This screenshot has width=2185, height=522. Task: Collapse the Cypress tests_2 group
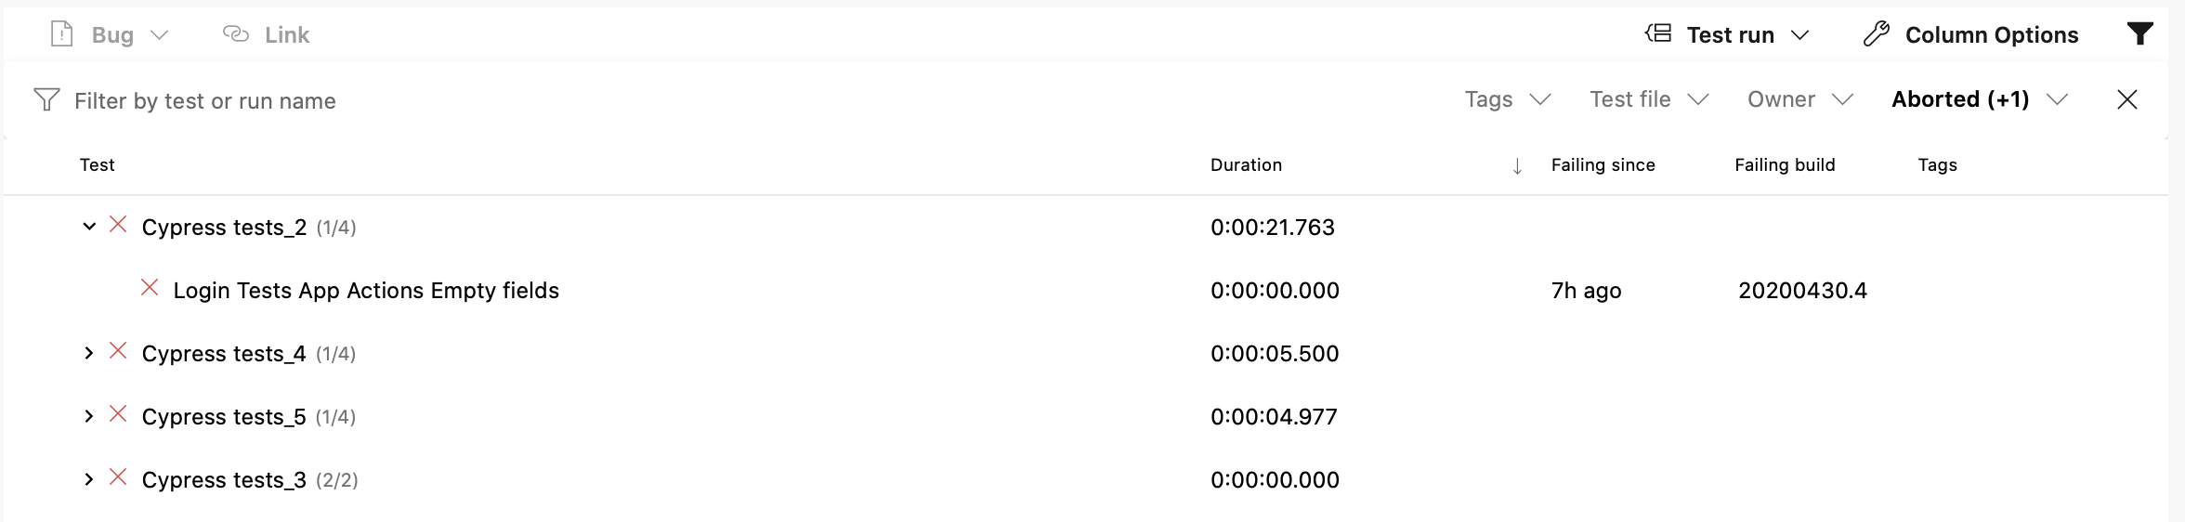click(89, 226)
